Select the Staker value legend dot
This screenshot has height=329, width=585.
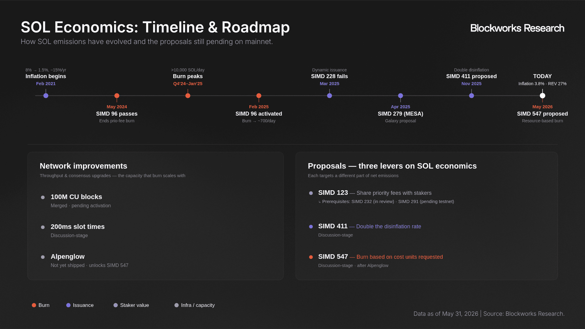[x=116, y=305]
